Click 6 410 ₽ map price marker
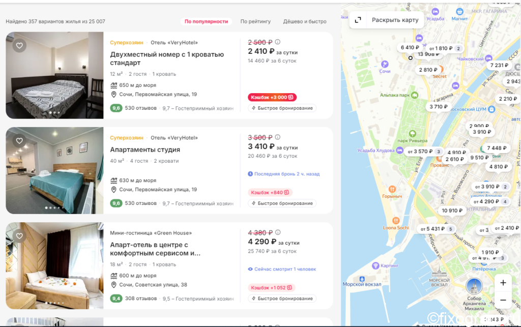 [410, 47]
